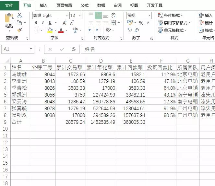The image size is (215, 186).
Task: Click formula bar input showing 姓名
Action: (148, 49)
